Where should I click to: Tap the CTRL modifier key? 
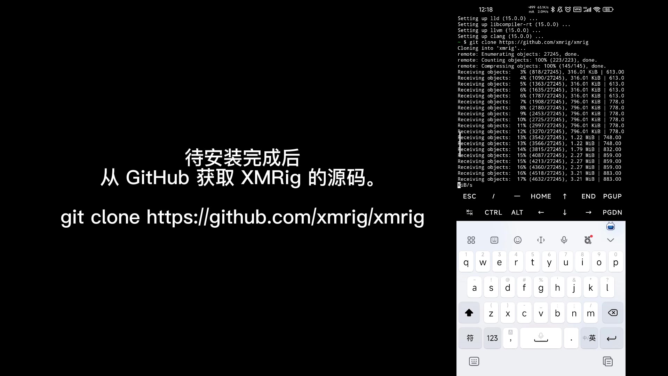tap(493, 212)
